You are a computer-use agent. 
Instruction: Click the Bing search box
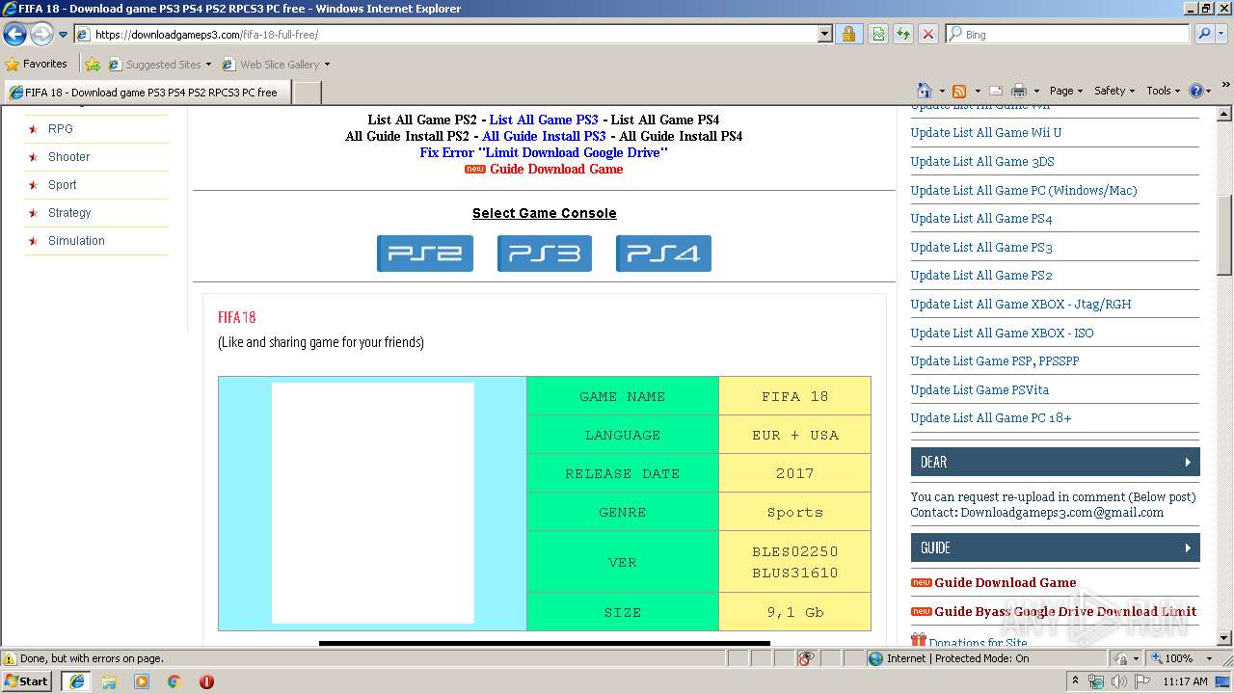point(1068,34)
